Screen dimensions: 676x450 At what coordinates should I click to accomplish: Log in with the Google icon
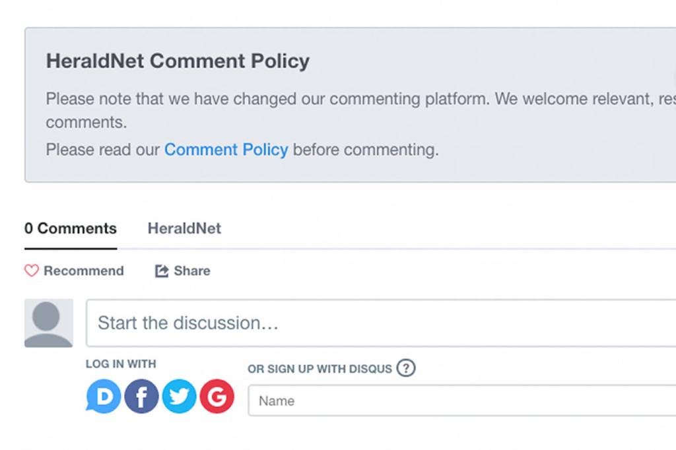click(x=217, y=397)
